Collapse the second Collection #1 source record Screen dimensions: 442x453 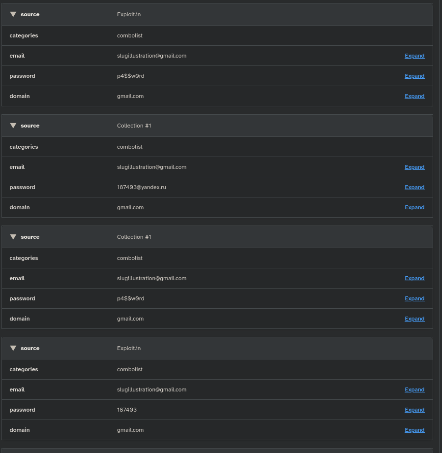coord(13,237)
